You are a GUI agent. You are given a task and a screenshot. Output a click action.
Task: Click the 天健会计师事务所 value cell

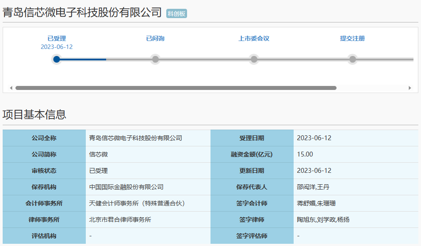[148, 203]
